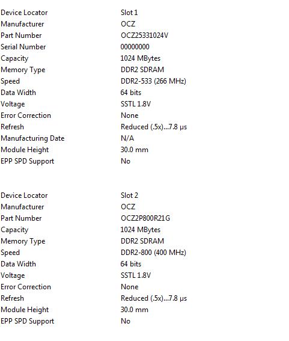Click the Slot 2 device locator value
The width and height of the screenshot is (289, 341).
tap(129, 195)
